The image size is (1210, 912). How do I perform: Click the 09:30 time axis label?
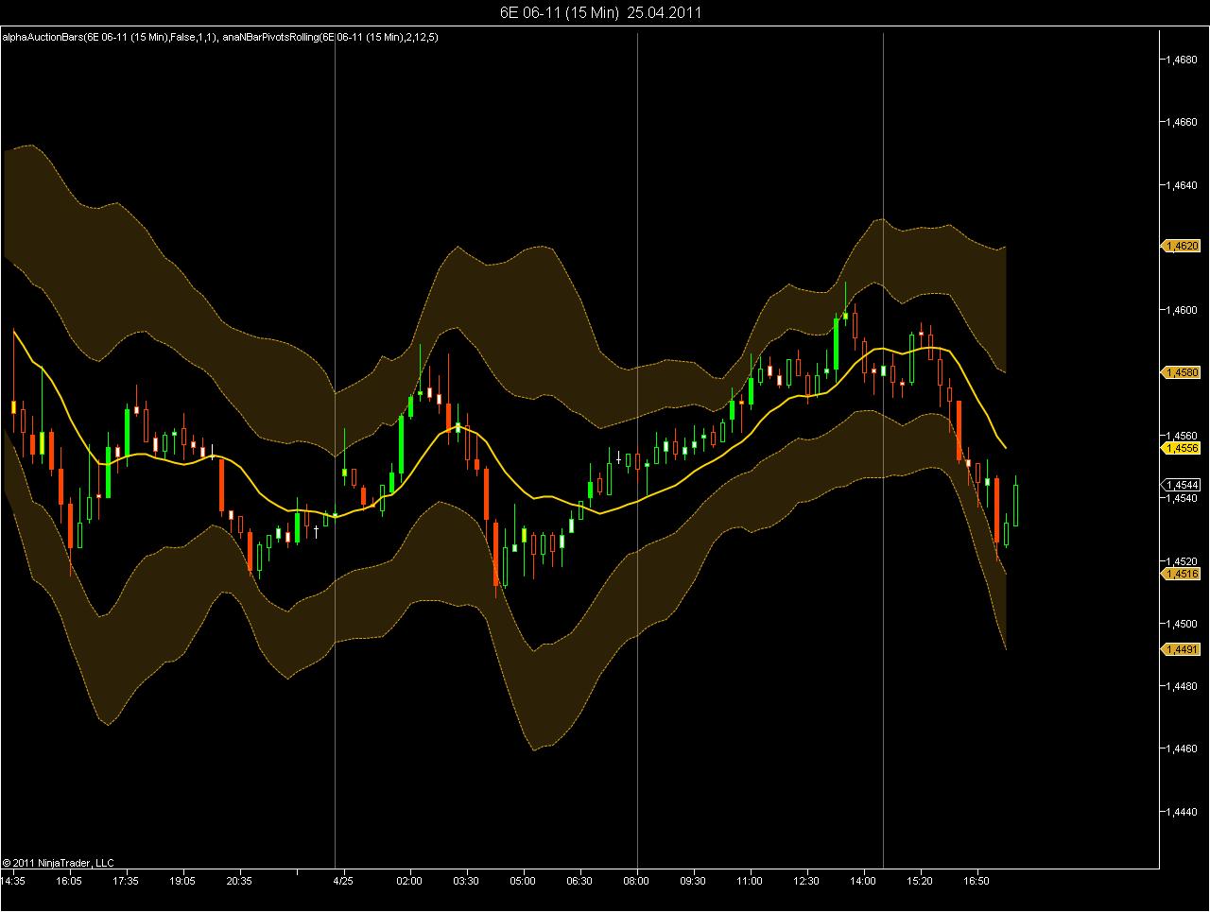693,881
